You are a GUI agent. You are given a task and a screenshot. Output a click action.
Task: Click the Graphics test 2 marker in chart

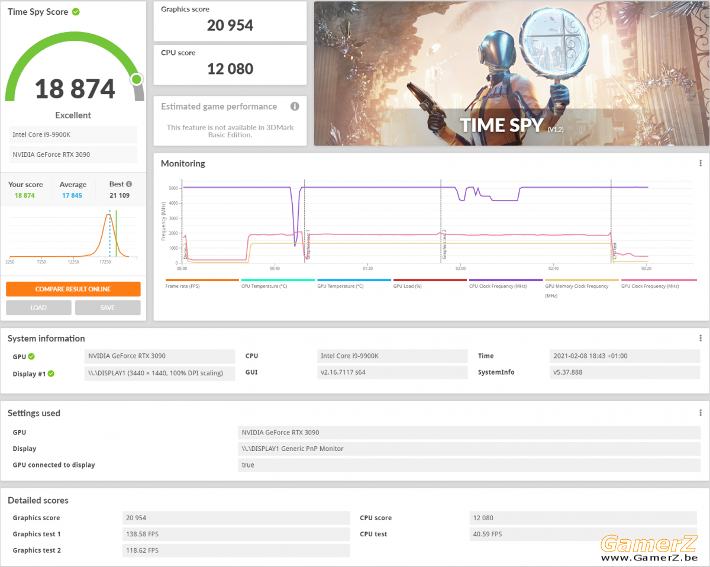pos(444,244)
